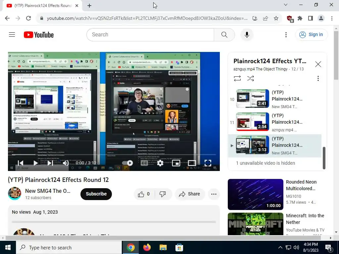Image resolution: width=339 pixels, height=254 pixels.
Task: Share this page icon in address bar
Action: point(266,19)
